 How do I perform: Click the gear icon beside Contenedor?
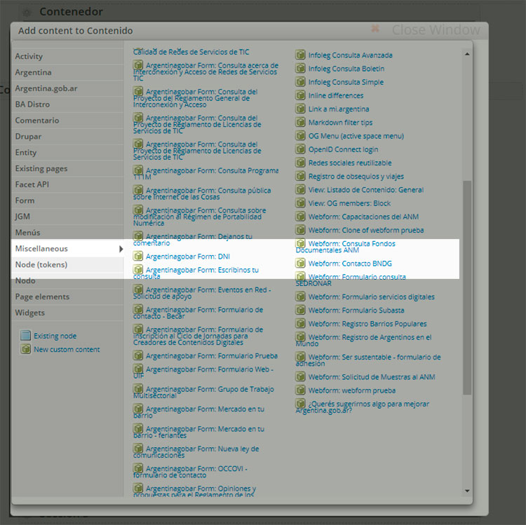[27, 12]
